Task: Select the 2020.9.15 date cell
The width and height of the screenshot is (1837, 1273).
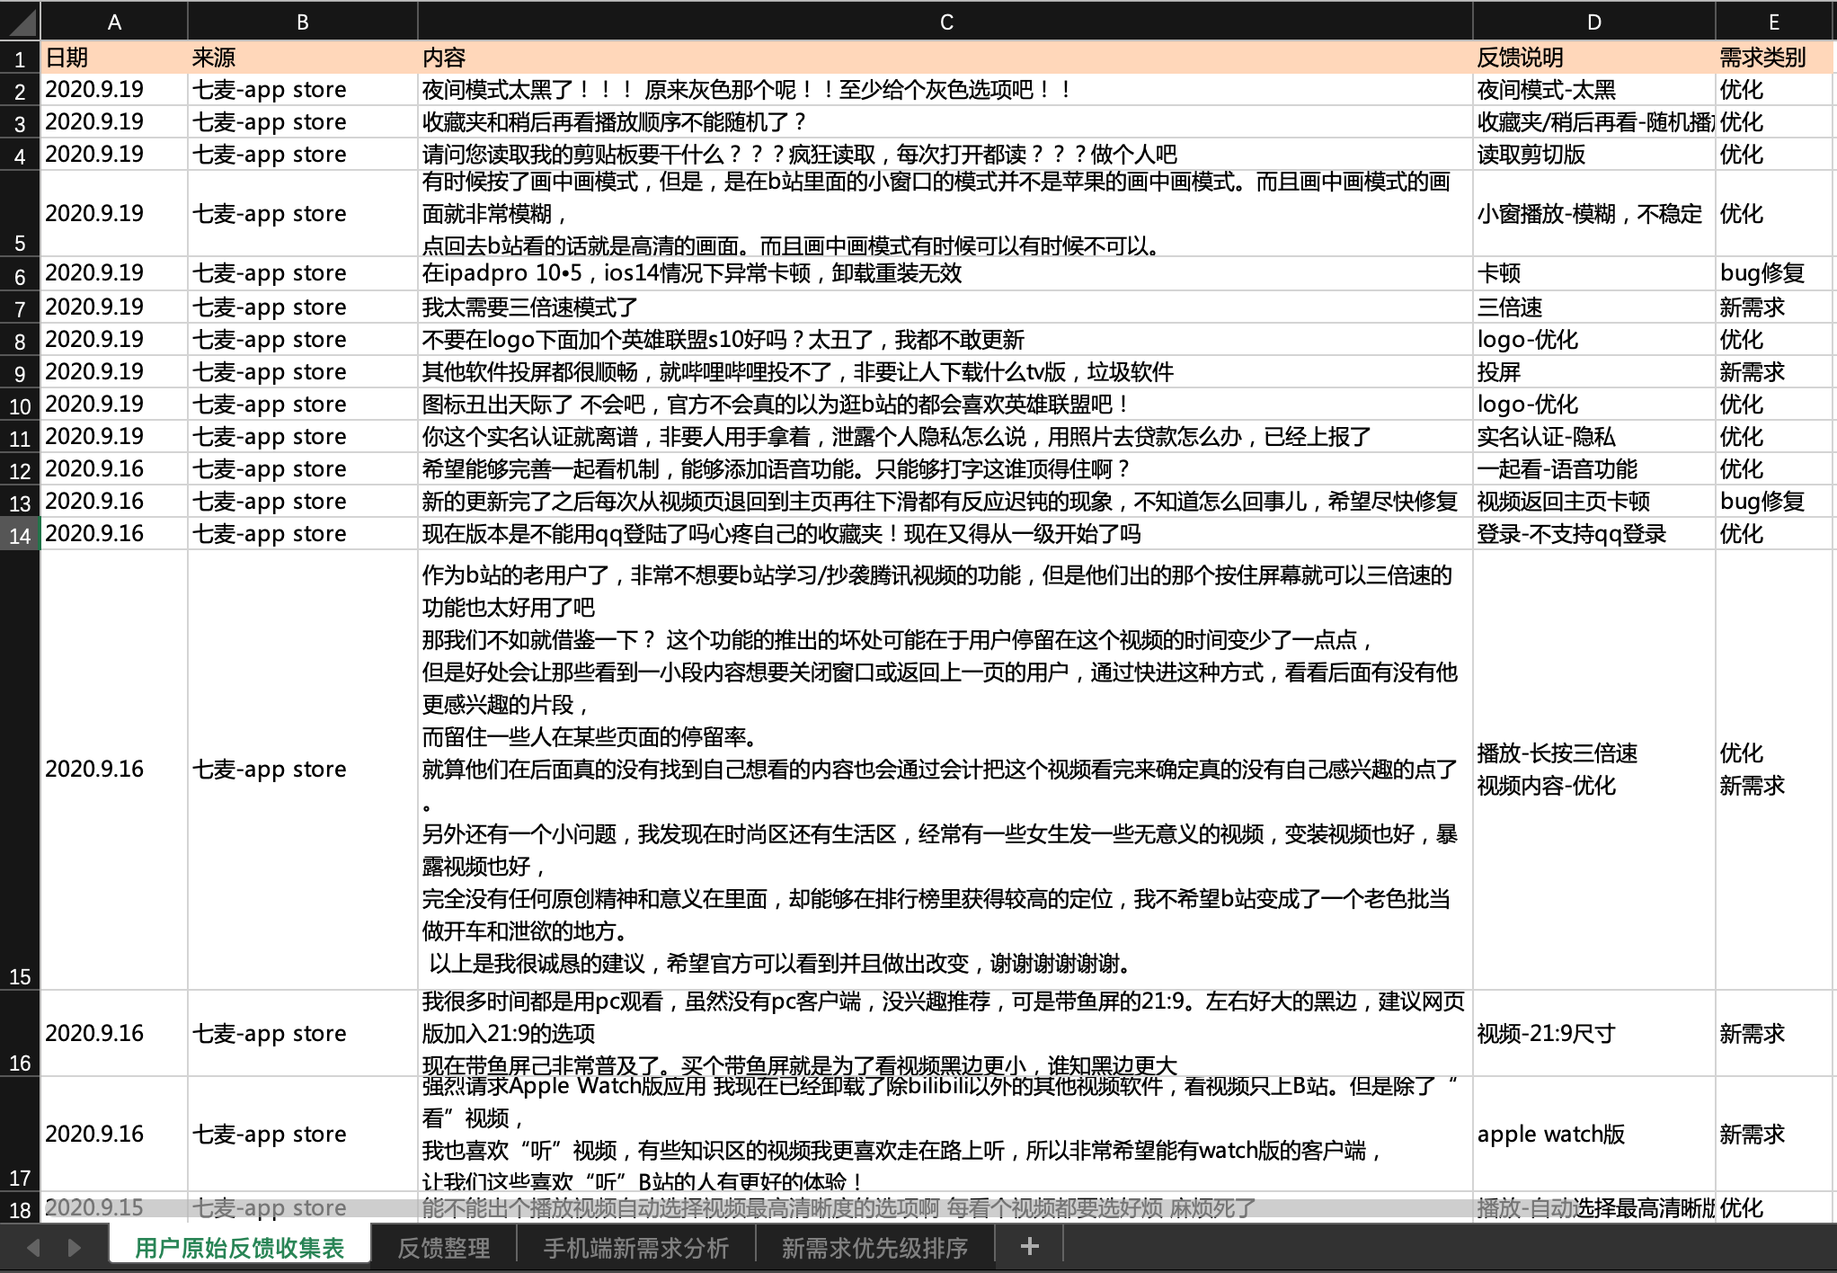Action: pyautogui.click(x=114, y=1207)
